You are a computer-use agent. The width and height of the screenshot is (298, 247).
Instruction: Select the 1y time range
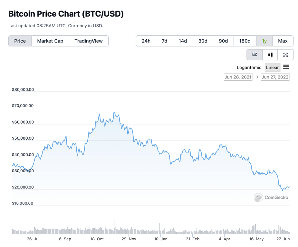click(x=264, y=41)
